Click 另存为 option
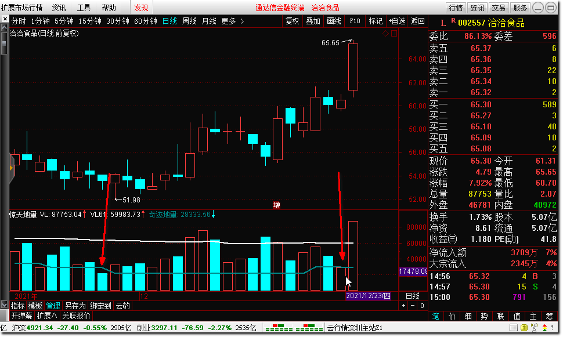563x337 pixels. pos(75,306)
